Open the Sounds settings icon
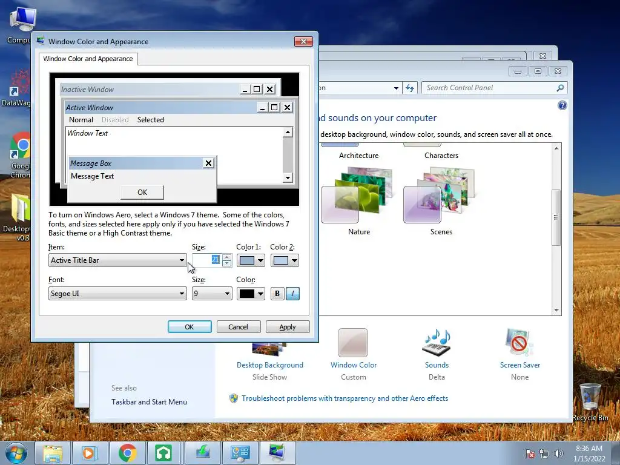 [437, 343]
